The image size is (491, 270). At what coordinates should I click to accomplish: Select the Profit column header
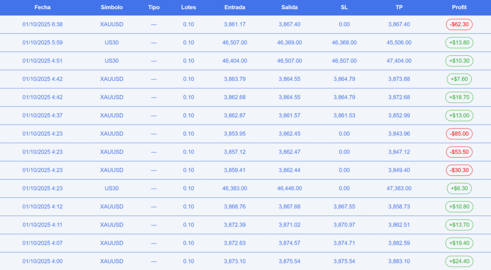pyautogui.click(x=459, y=8)
